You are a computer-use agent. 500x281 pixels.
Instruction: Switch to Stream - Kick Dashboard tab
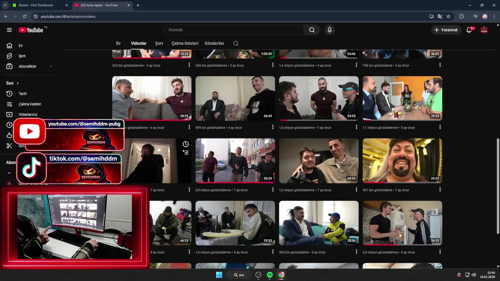[40, 5]
